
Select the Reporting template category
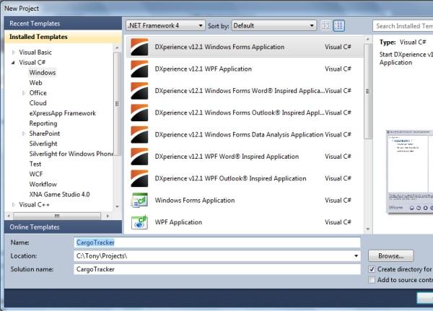[x=43, y=123]
